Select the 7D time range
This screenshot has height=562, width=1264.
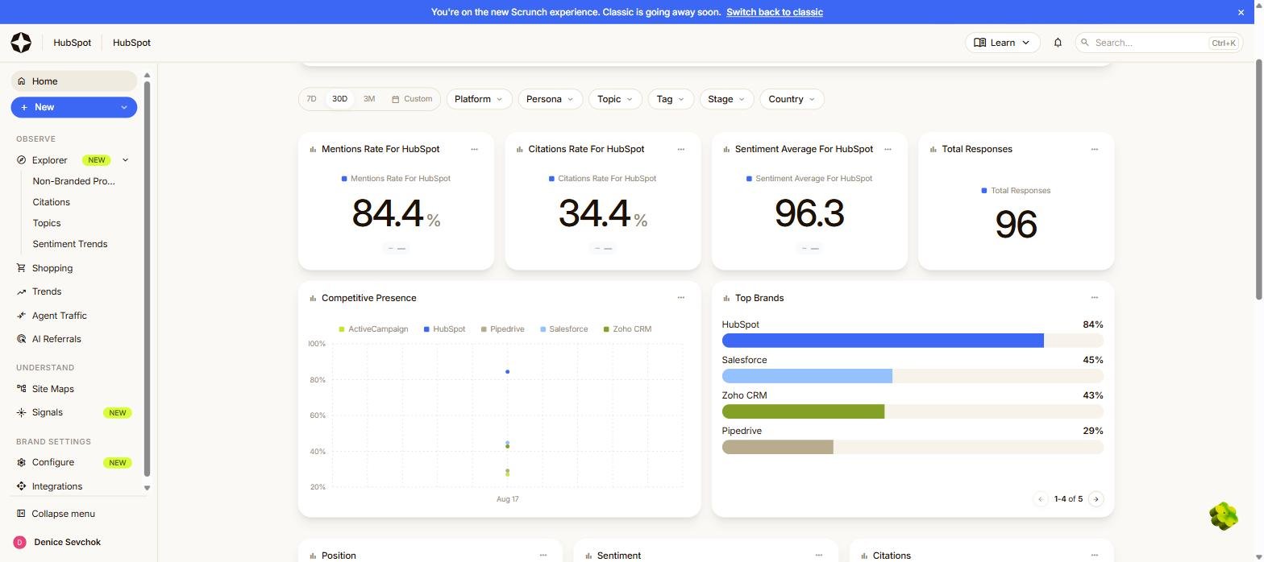(311, 99)
